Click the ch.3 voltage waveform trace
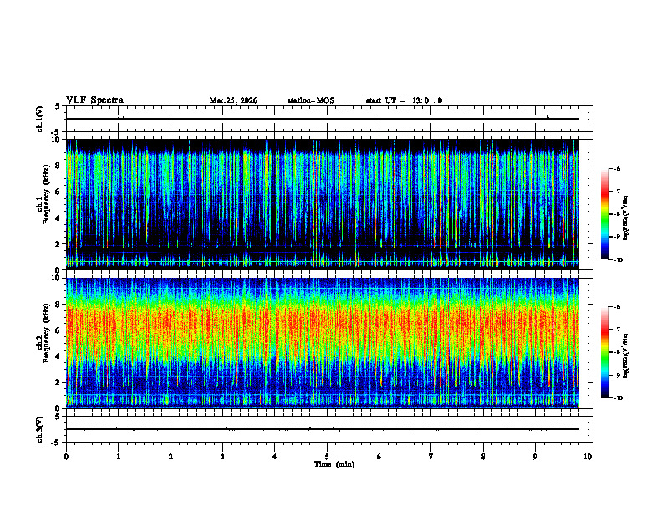662x512 pixels. click(323, 429)
